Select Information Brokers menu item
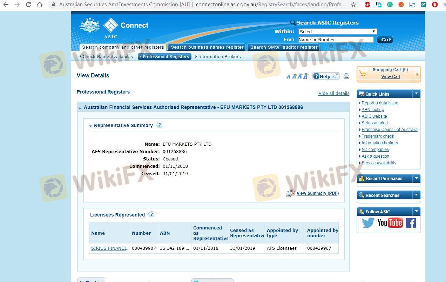446x282 pixels. tap(219, 57)
